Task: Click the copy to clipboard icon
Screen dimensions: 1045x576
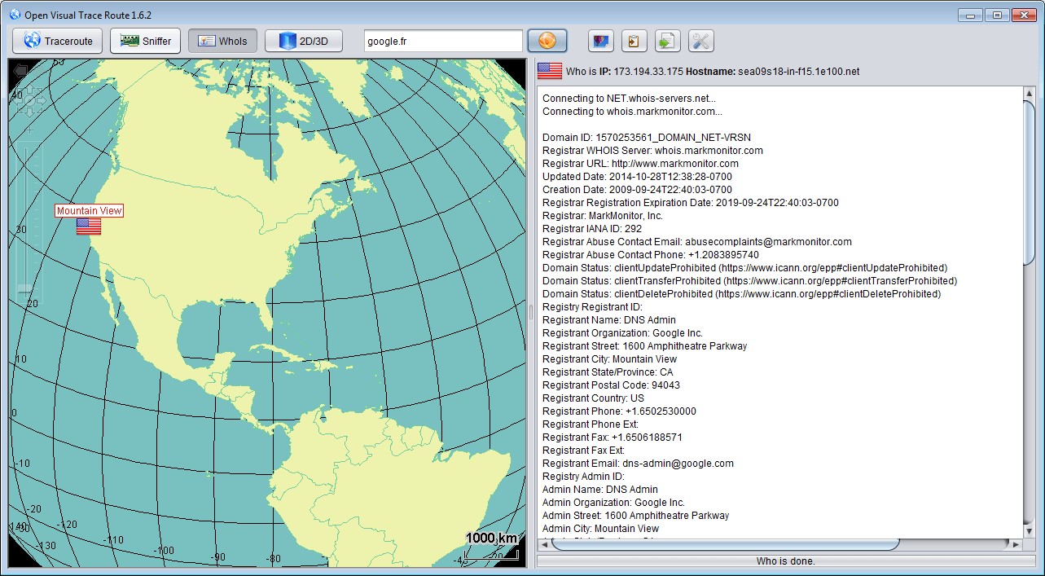Action: point(634,41)
